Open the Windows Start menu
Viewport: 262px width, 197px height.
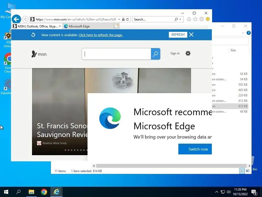tap(6, 192)
